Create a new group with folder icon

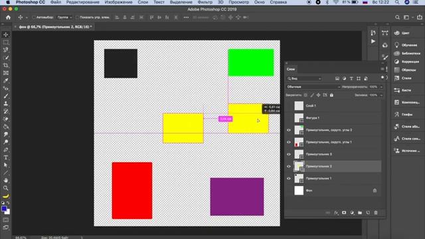360,212
